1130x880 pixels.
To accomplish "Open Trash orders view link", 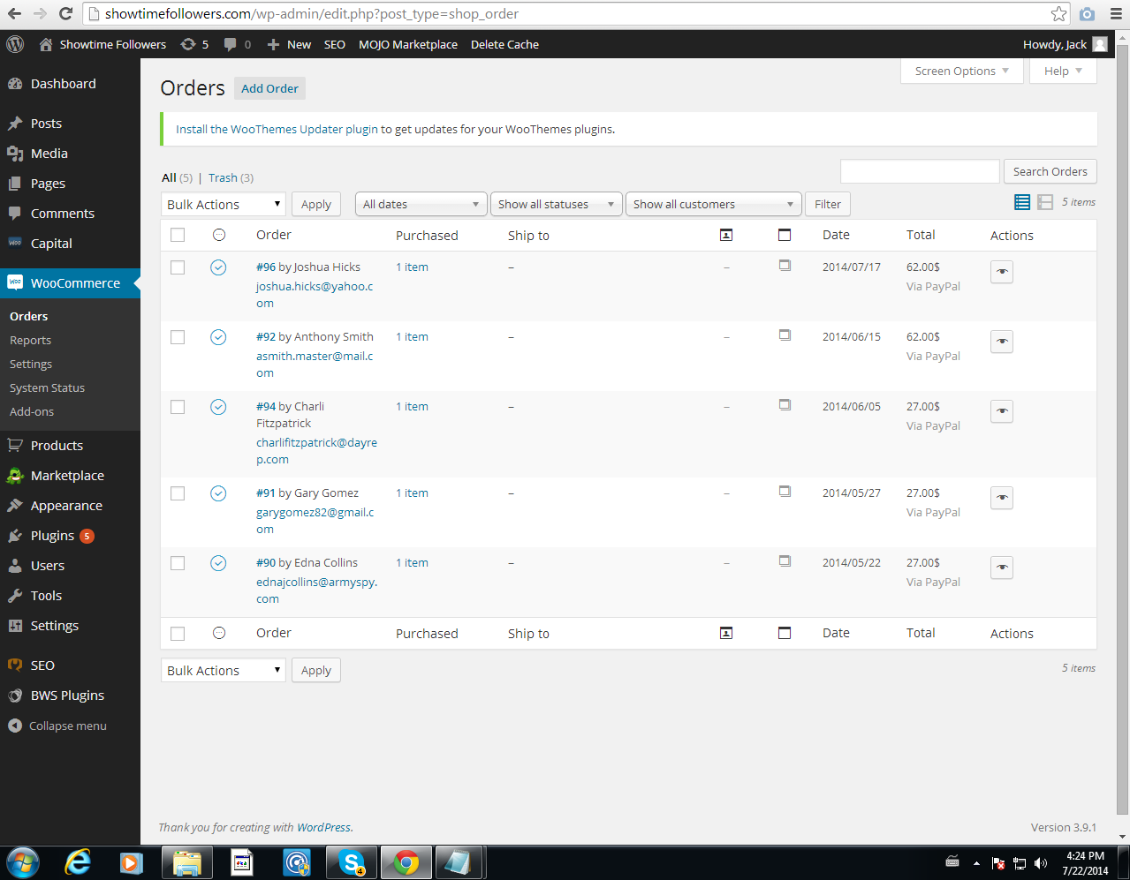I will (223, 177).
